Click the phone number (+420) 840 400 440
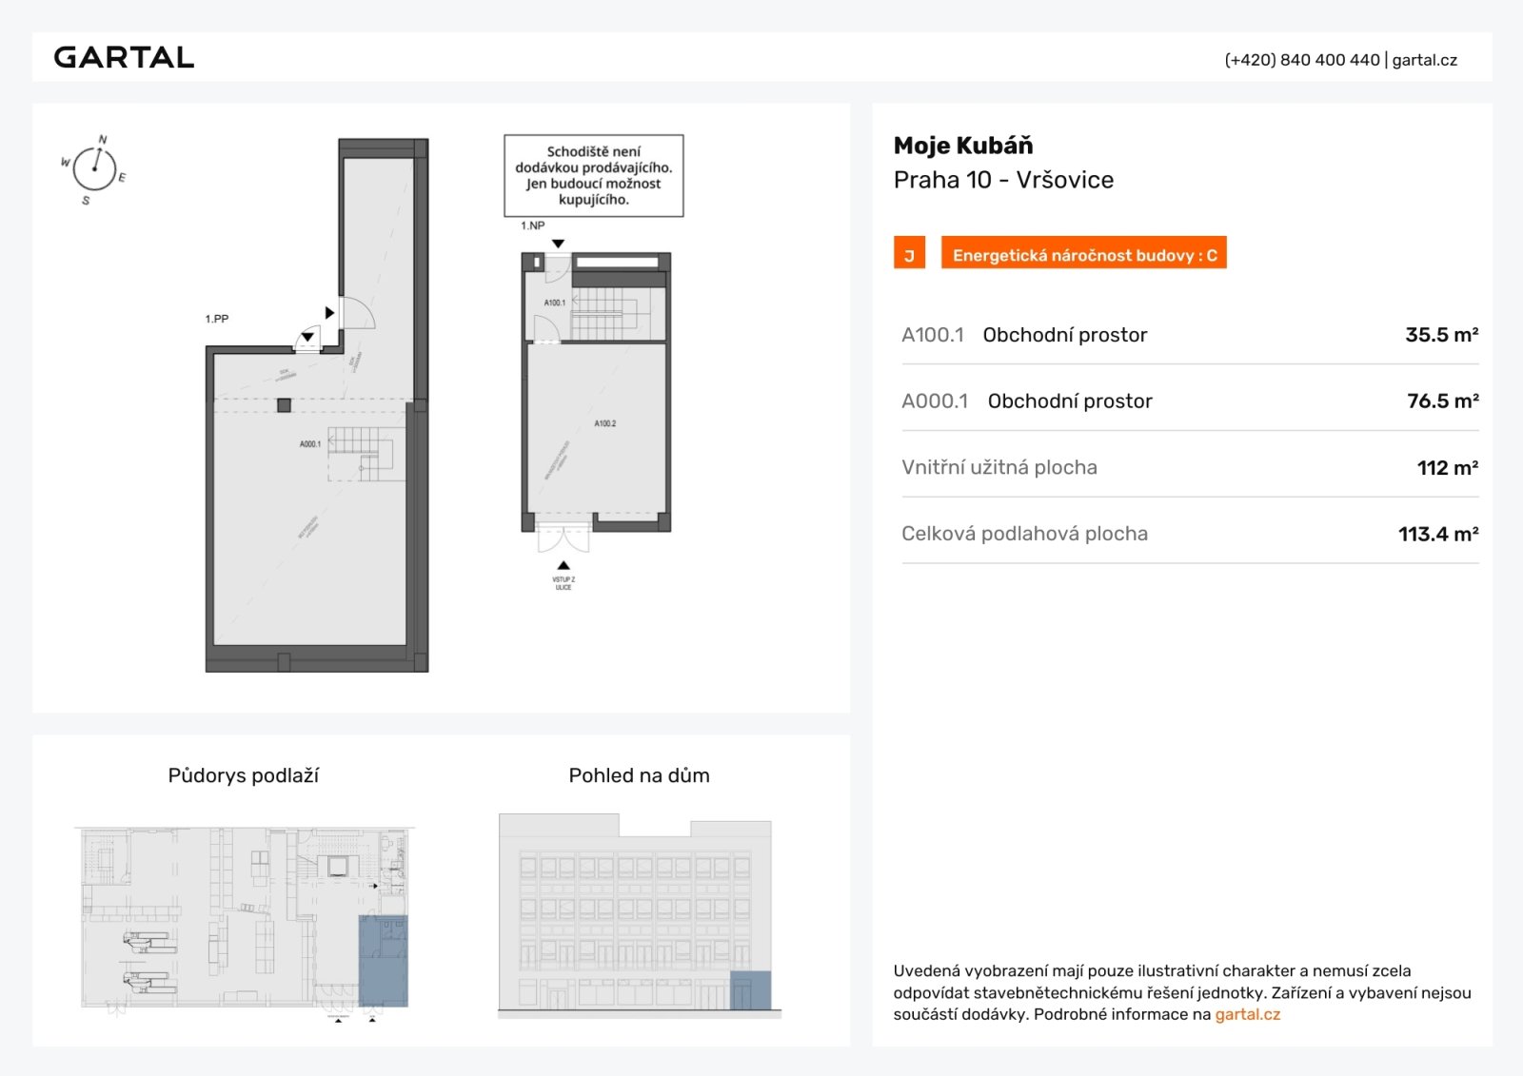 point(1301,60)
